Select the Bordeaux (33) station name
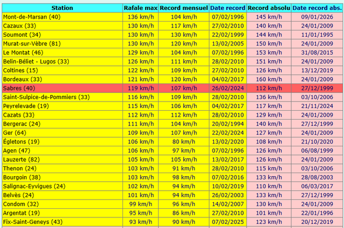The height and width of the screenshot is (228, 344). coord(22,79)
